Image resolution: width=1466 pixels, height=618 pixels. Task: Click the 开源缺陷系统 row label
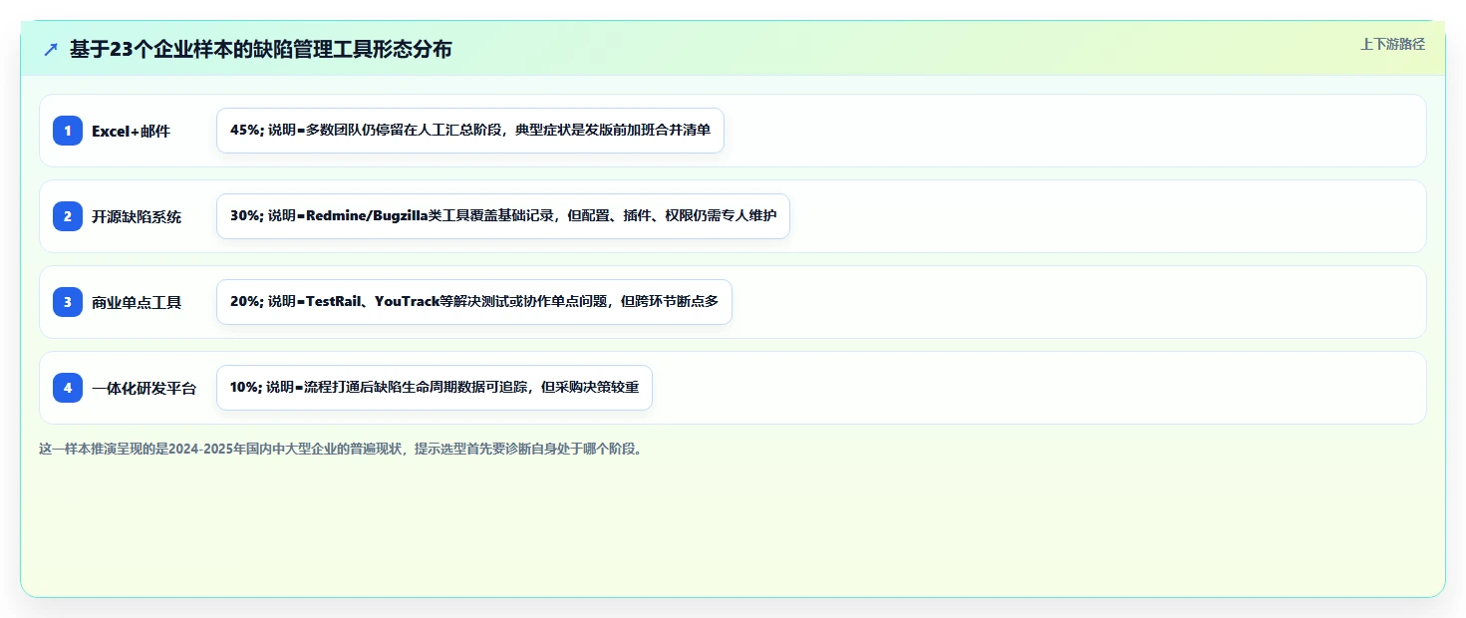pos(137,217)
